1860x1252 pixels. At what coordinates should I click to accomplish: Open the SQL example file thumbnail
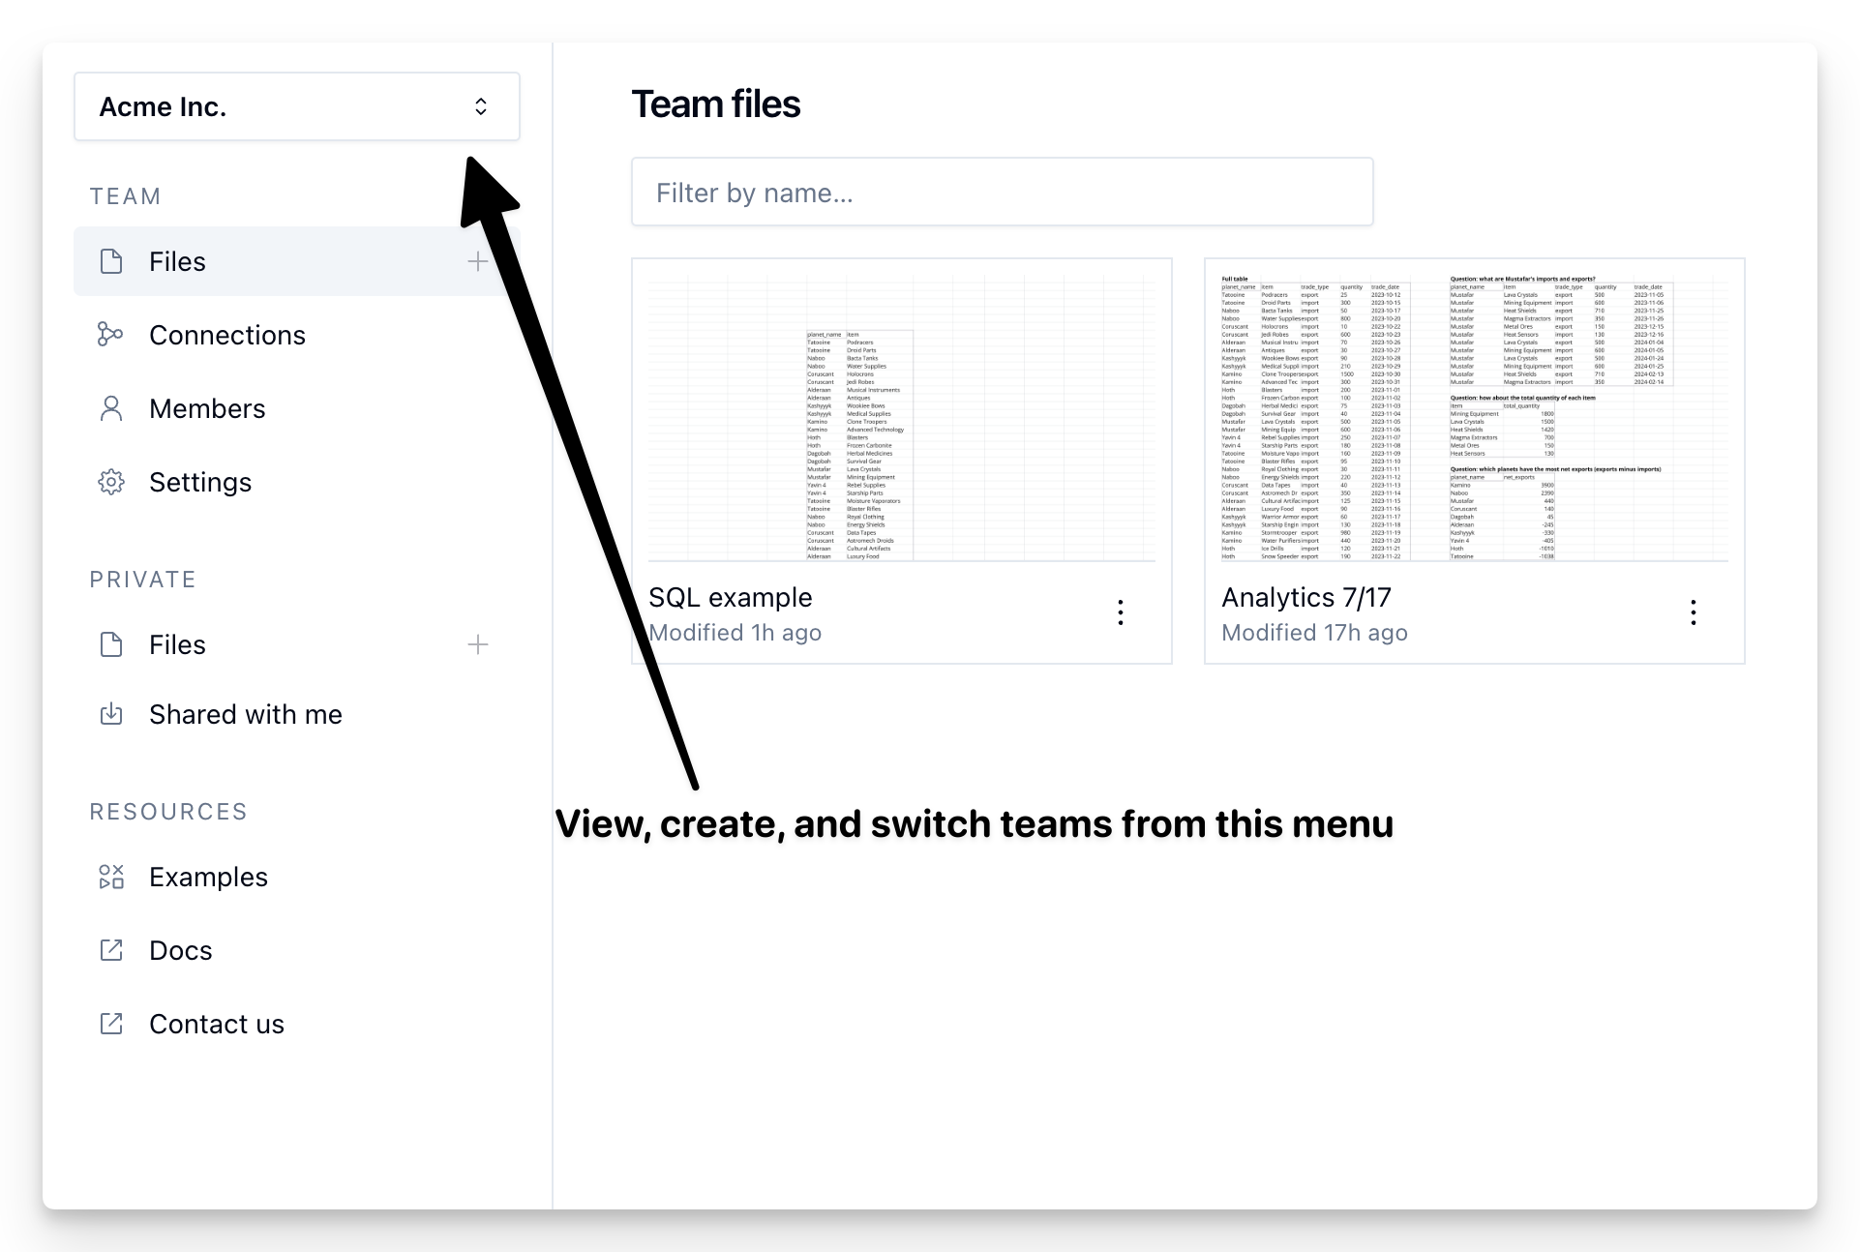click(x=901, y=416)
